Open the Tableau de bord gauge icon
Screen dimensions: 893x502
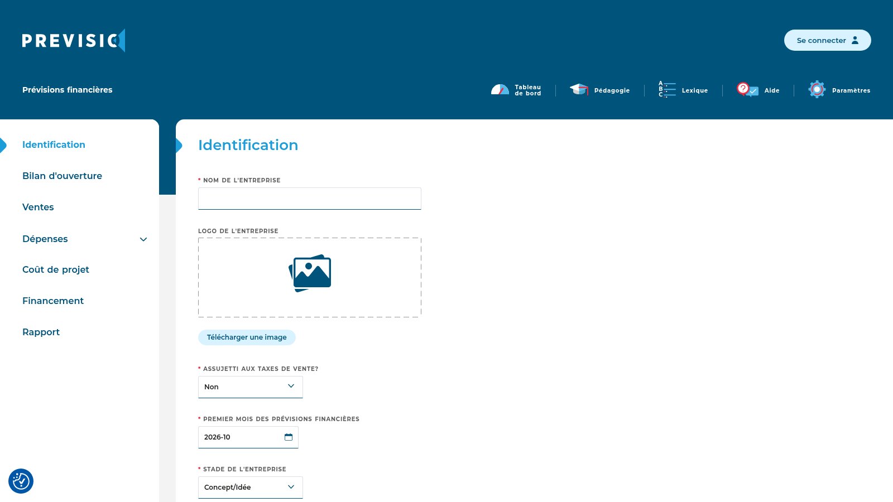[x=500, y=90]
